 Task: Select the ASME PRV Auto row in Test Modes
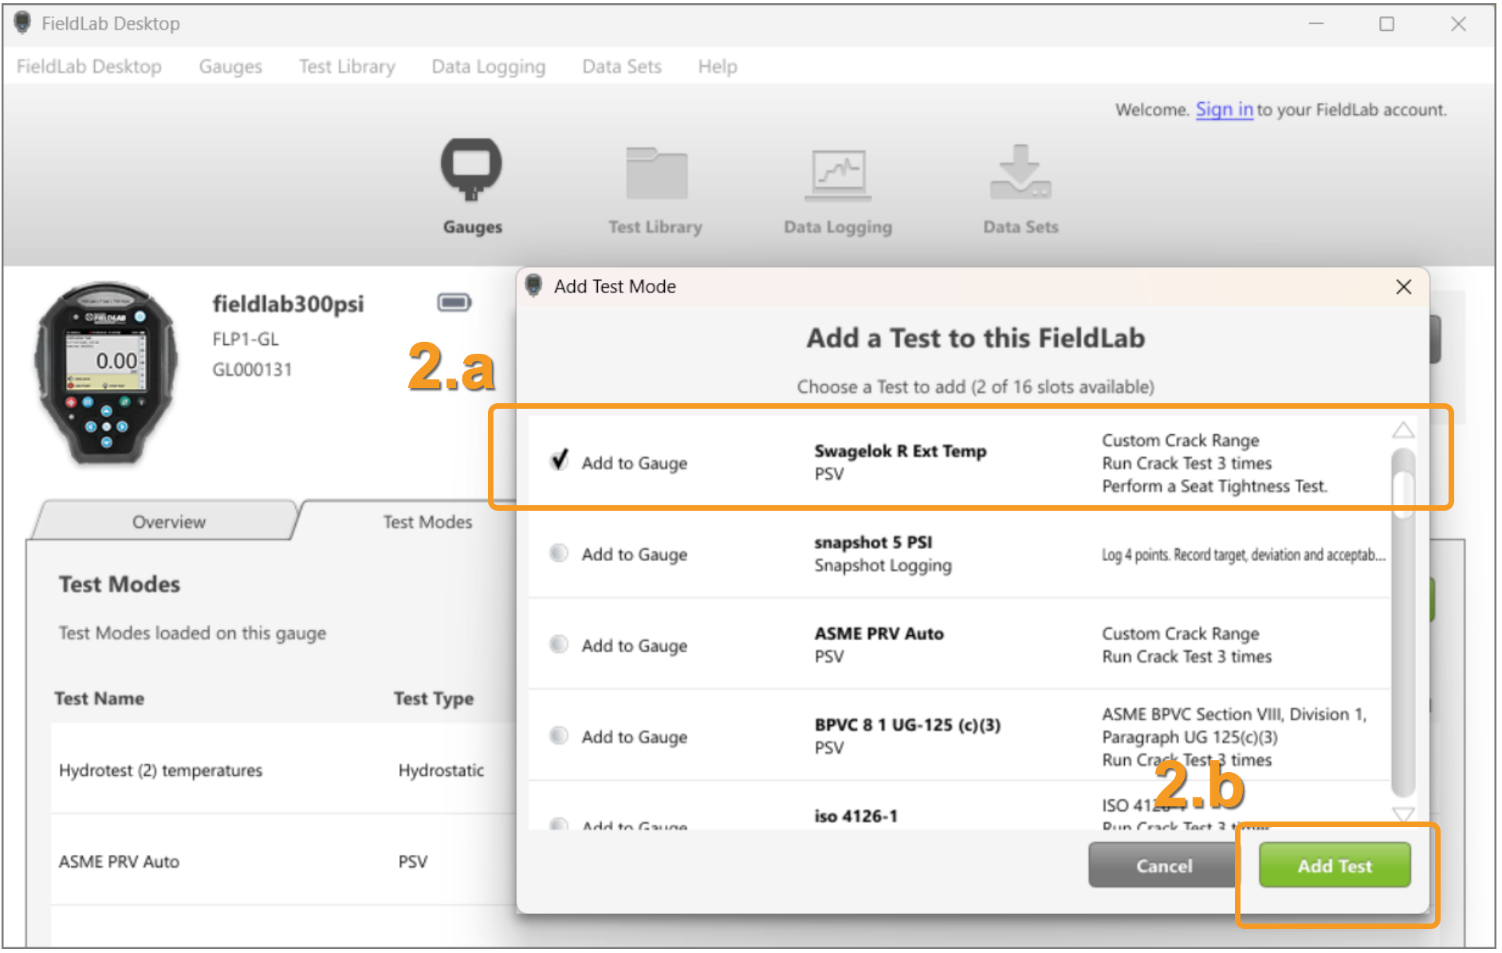[x=283, y=861]
